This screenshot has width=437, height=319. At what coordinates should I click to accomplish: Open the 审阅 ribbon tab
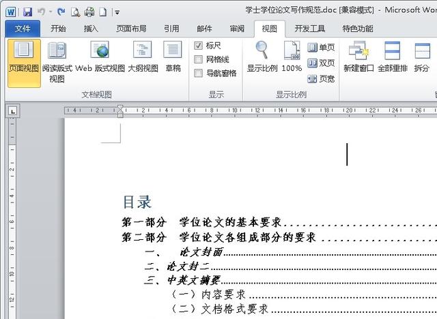(x=237, y=29)
